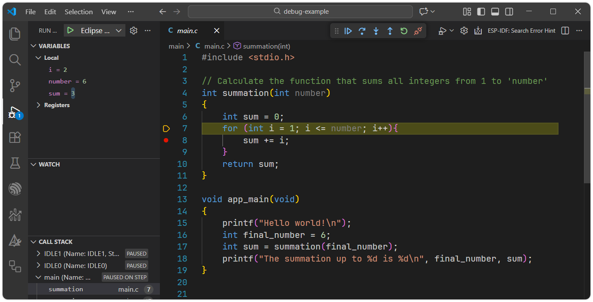Image resolution: width=593 pixels, height=302 pixels.
Task: Select the Step Into debug control
Action: coord(376,31)
